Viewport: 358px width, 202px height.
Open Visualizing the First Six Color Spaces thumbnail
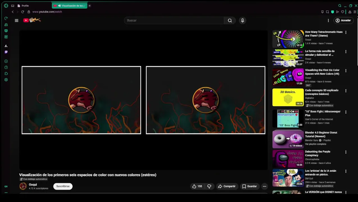288,77
